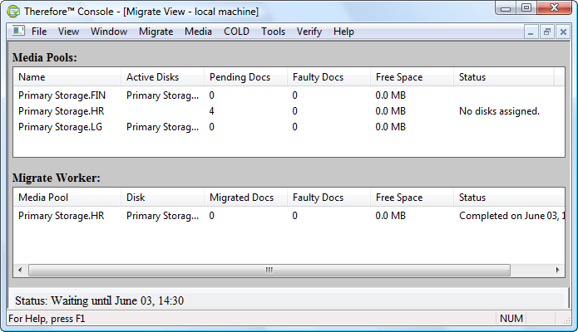Minimize the Therefore Console window
This screenshot has height=332, width=578.
(506, 8)
